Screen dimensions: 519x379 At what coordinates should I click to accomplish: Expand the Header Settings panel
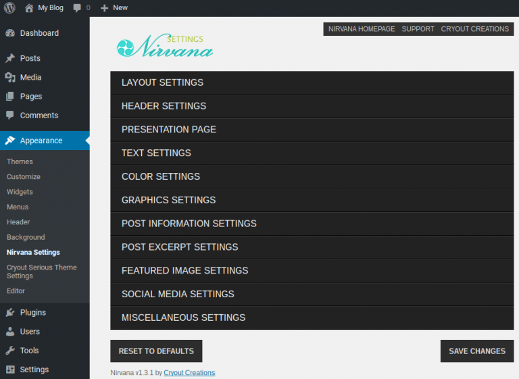[312, 106]
